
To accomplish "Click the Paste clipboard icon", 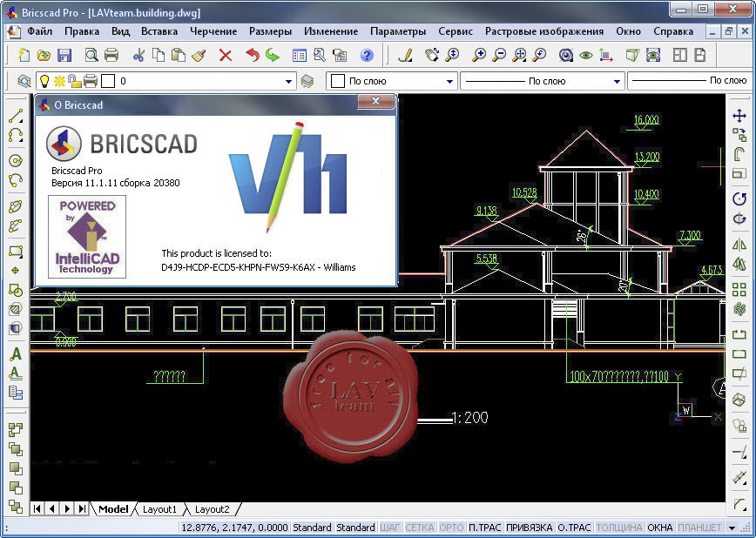I will 179,55.
